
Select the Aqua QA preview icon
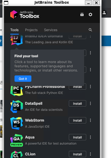pyautogui.click(x=17, y=140)
